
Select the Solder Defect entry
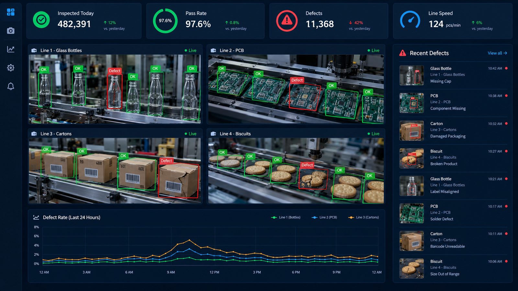coord(453,213)
